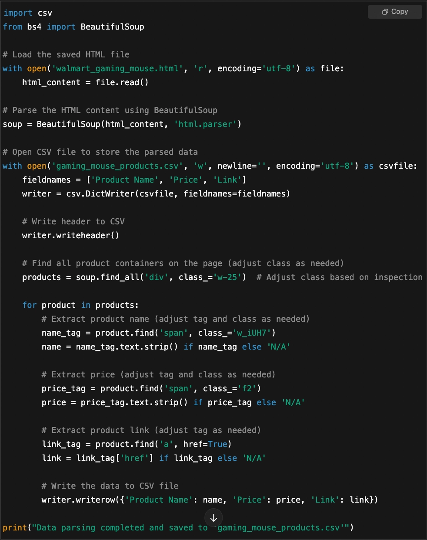Click the href=True argument
Image resolution: width=427 pixels, height=540 pixels.
point(205,444)
